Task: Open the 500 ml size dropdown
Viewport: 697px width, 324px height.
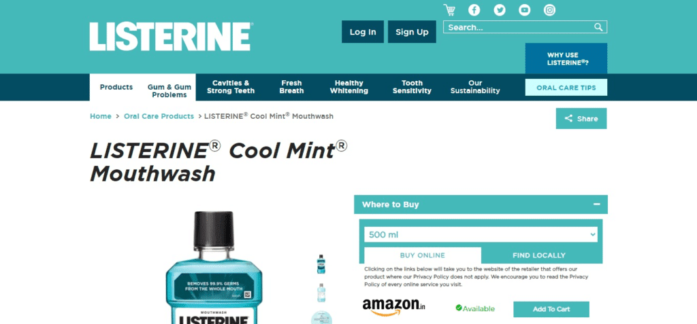Action: [481, 235]
